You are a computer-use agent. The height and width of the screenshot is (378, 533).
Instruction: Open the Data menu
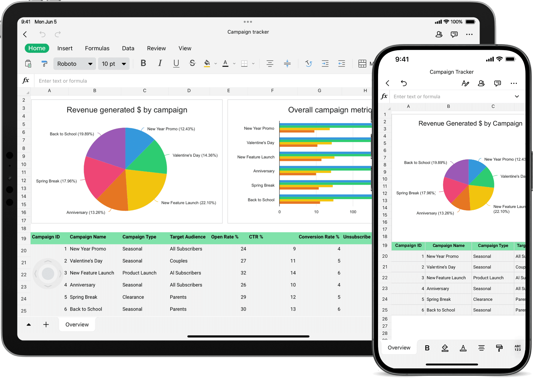click(x=128, y=48)
